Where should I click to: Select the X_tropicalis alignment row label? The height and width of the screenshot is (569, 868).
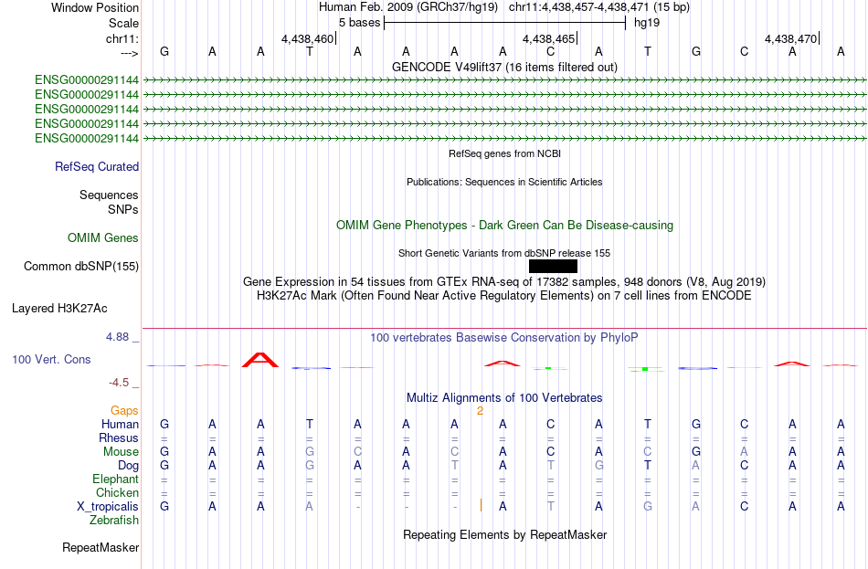pyautogui.click(x=108, y=507)
